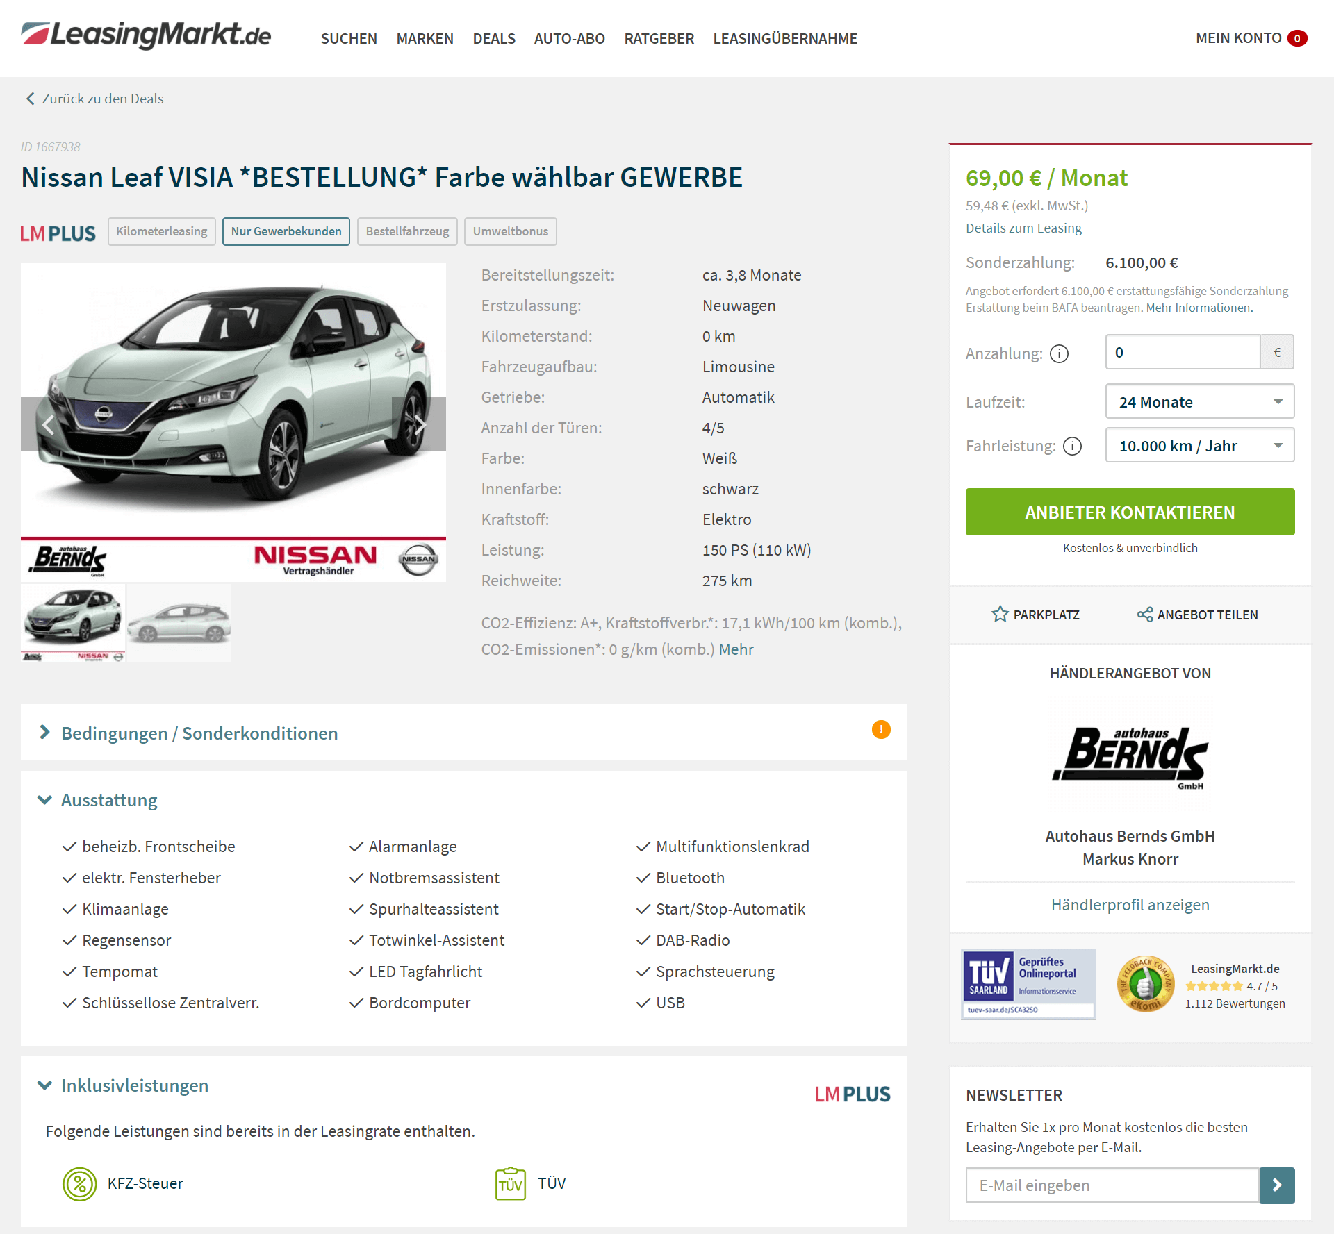Select the side-view car thumbnail
The image size is (1334, 1234).
pyautogui.click(x=179, y=623)
